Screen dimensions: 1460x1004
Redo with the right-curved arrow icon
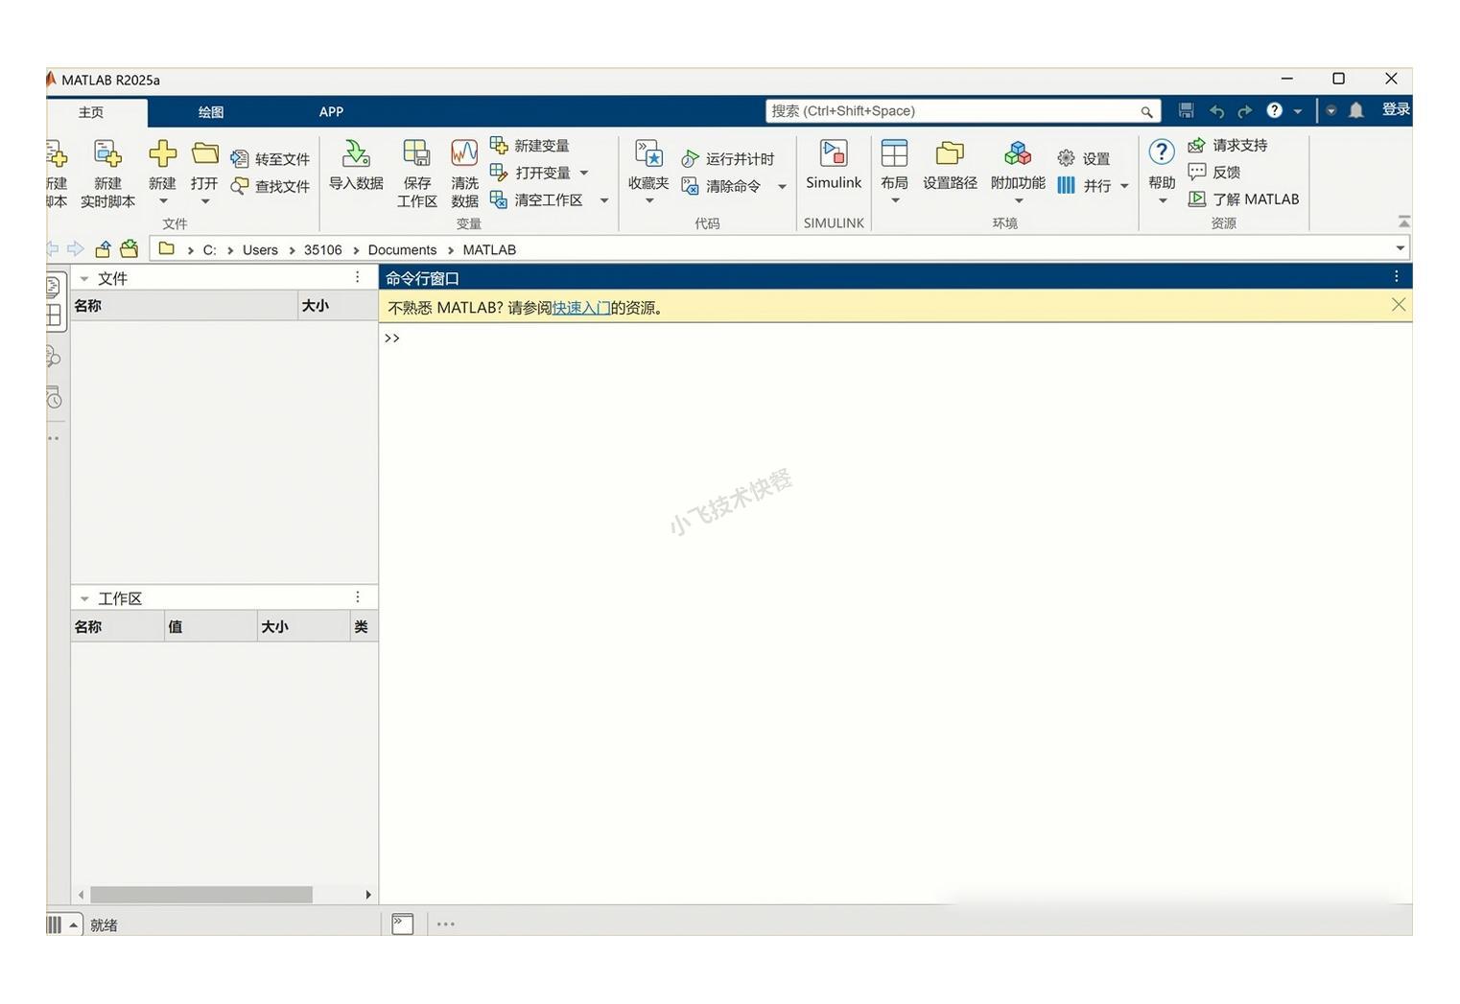1245,111
